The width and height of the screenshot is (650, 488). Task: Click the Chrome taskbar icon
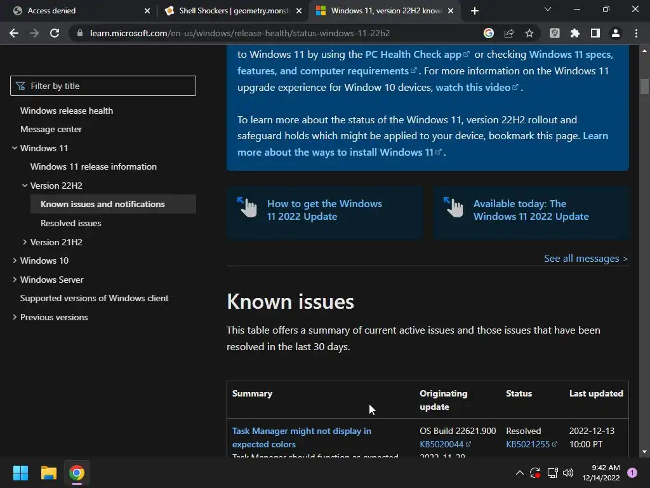click(x=77, y=473)
